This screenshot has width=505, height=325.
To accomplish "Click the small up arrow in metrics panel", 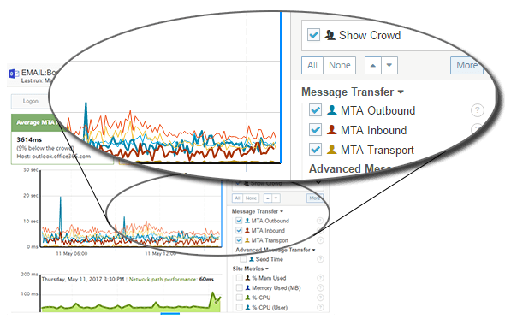I will coord(268,198).
